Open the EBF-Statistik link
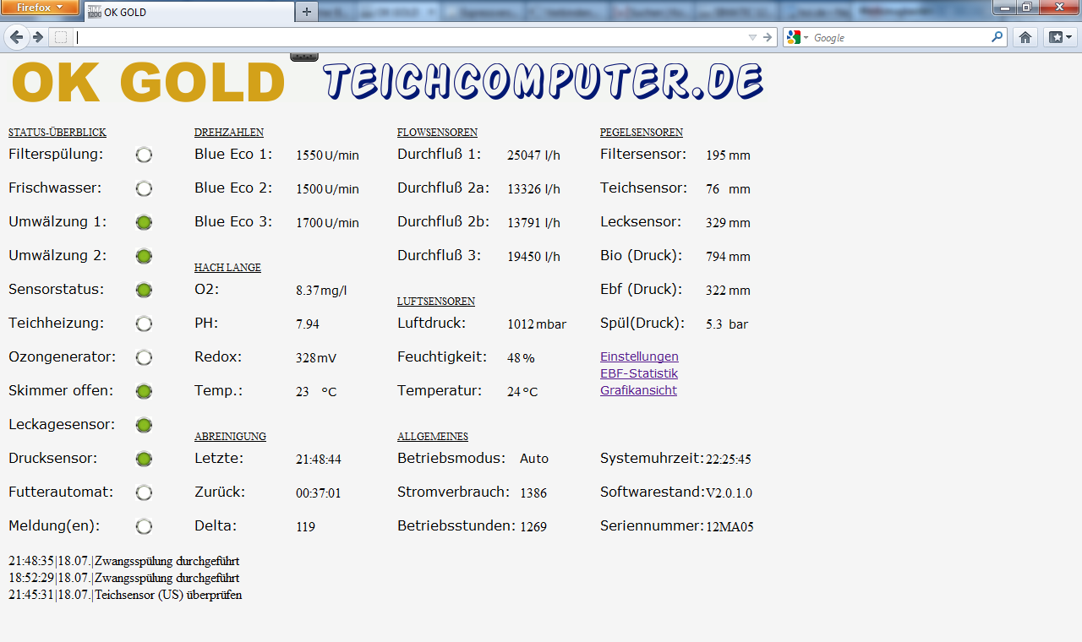The image size is (1082, 642). (x=639, y=373)
